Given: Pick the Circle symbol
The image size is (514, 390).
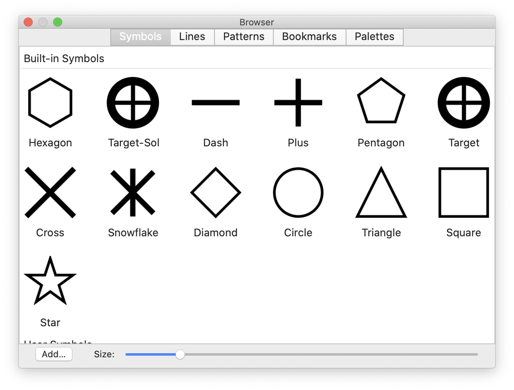Looking at the screenshot, I should [298, 193].
